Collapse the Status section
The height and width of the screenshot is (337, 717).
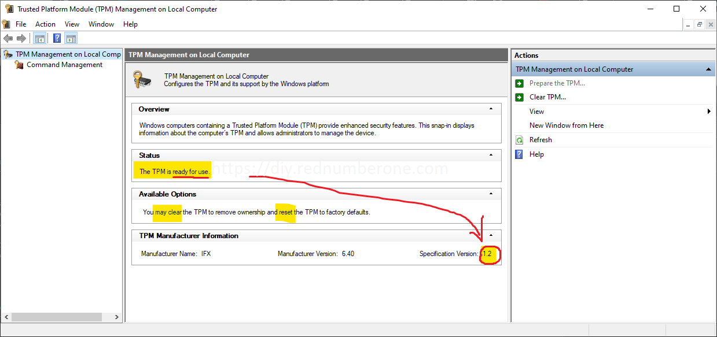491,155
